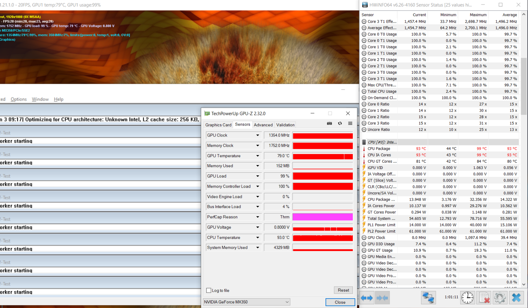Open NVIDIA GeForce MX350 device selector
Viewport: 528px width, 308px height.
(x=246, y=302)
